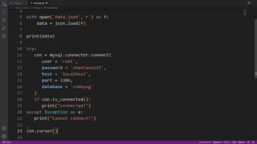Click the 'data.json' filename string

point(66,17)
